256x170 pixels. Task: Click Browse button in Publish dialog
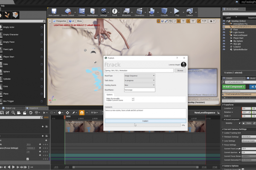pos(180,71)
